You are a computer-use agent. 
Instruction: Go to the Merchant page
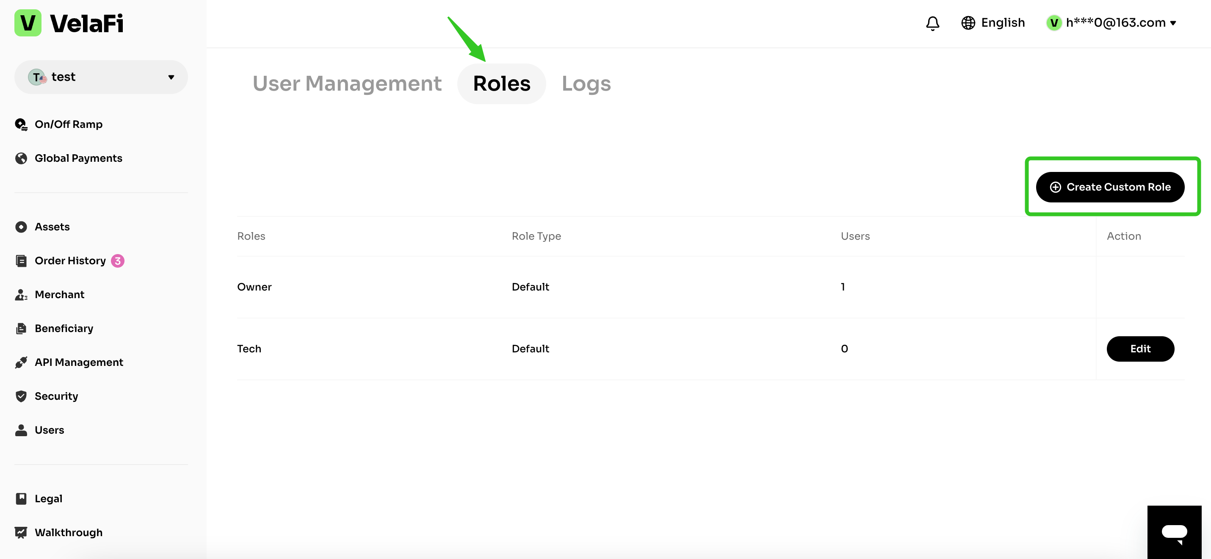(59, 294)
